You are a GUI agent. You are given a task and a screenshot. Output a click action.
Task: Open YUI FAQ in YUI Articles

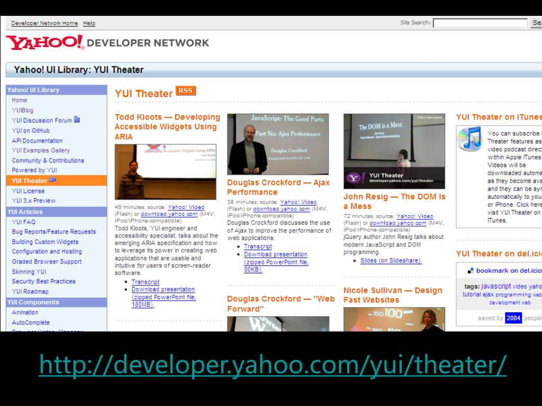tap(23, 222)
